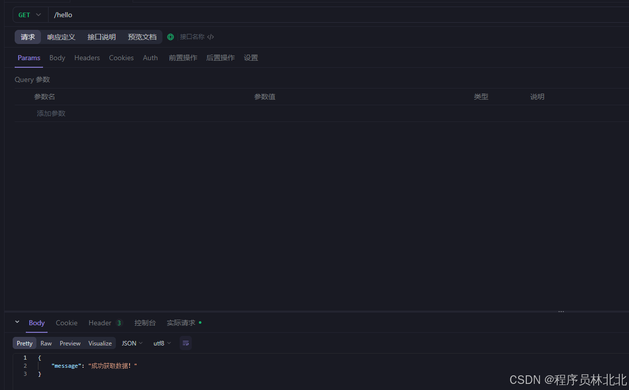The image size is (629, 390).
Task: Click the Query 参数 section label
Action: [32, 79]
